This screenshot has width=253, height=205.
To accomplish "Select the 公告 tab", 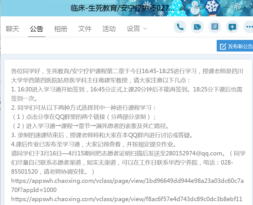I will [x=37, y=29].
